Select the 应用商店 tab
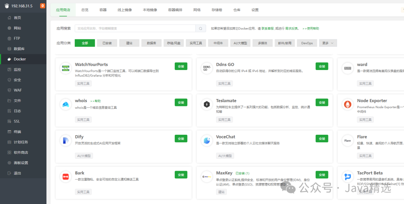Viewport: 404px width, 204px height. [63, 10]
